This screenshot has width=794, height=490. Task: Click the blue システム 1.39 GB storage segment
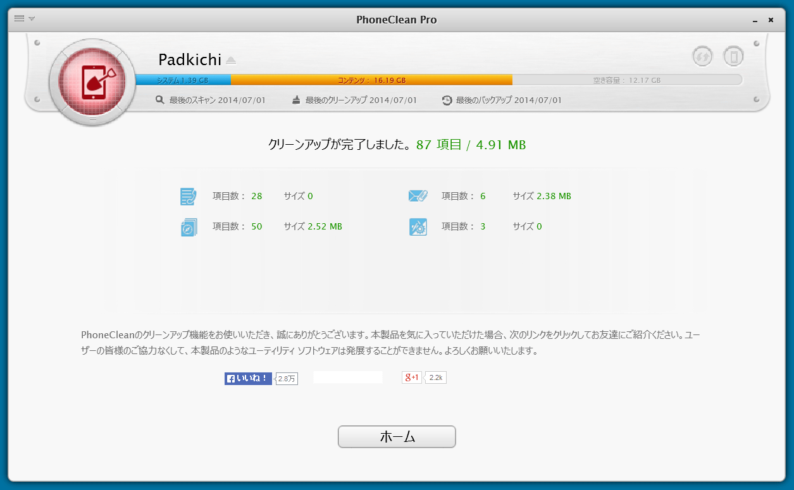183,80
